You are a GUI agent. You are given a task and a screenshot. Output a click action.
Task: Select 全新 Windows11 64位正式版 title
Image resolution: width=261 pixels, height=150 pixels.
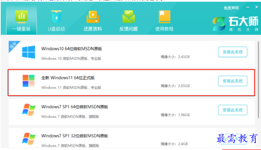pos(68,78)
